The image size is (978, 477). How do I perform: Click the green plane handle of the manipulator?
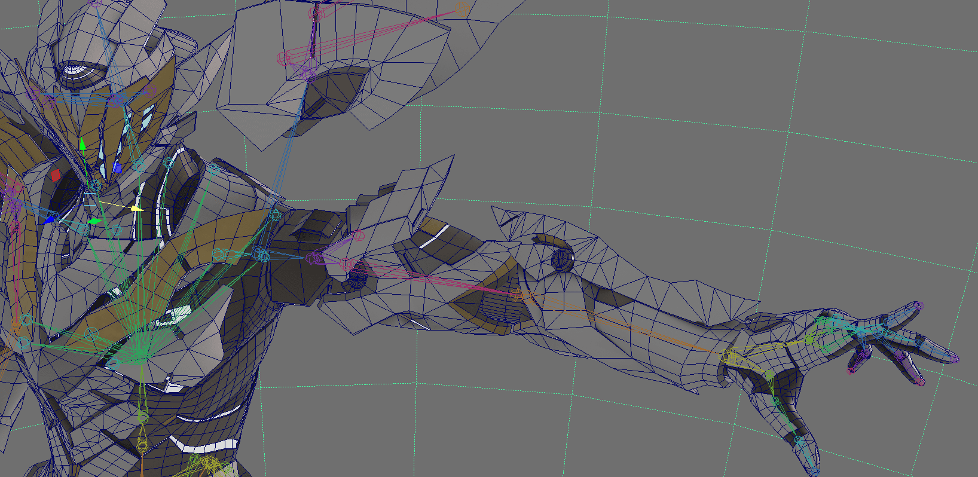(94, 222)
